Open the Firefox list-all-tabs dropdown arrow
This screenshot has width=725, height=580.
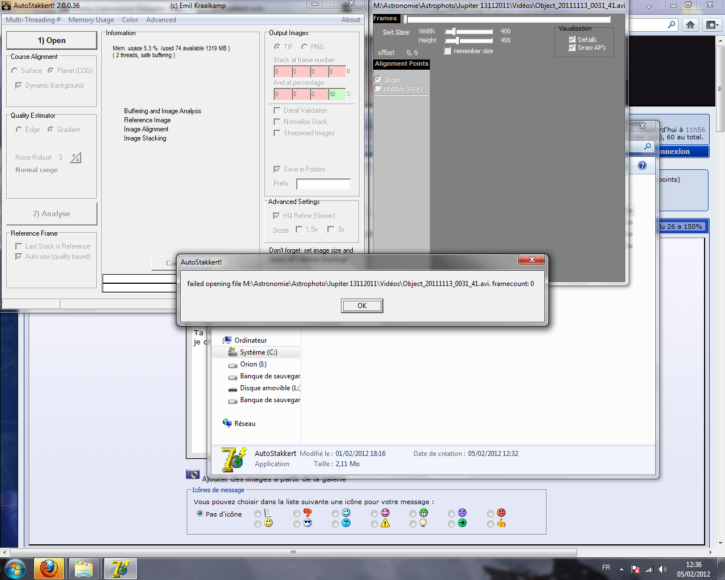click(x=649, y=7)
